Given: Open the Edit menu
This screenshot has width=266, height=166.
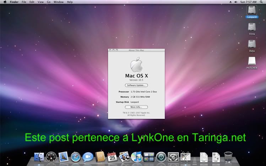Looking at the screenshot, I should click(32, 2).
